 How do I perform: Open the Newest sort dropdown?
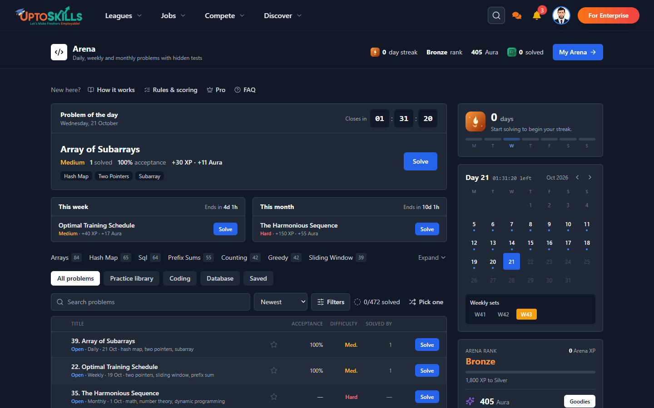coord(281,302)
